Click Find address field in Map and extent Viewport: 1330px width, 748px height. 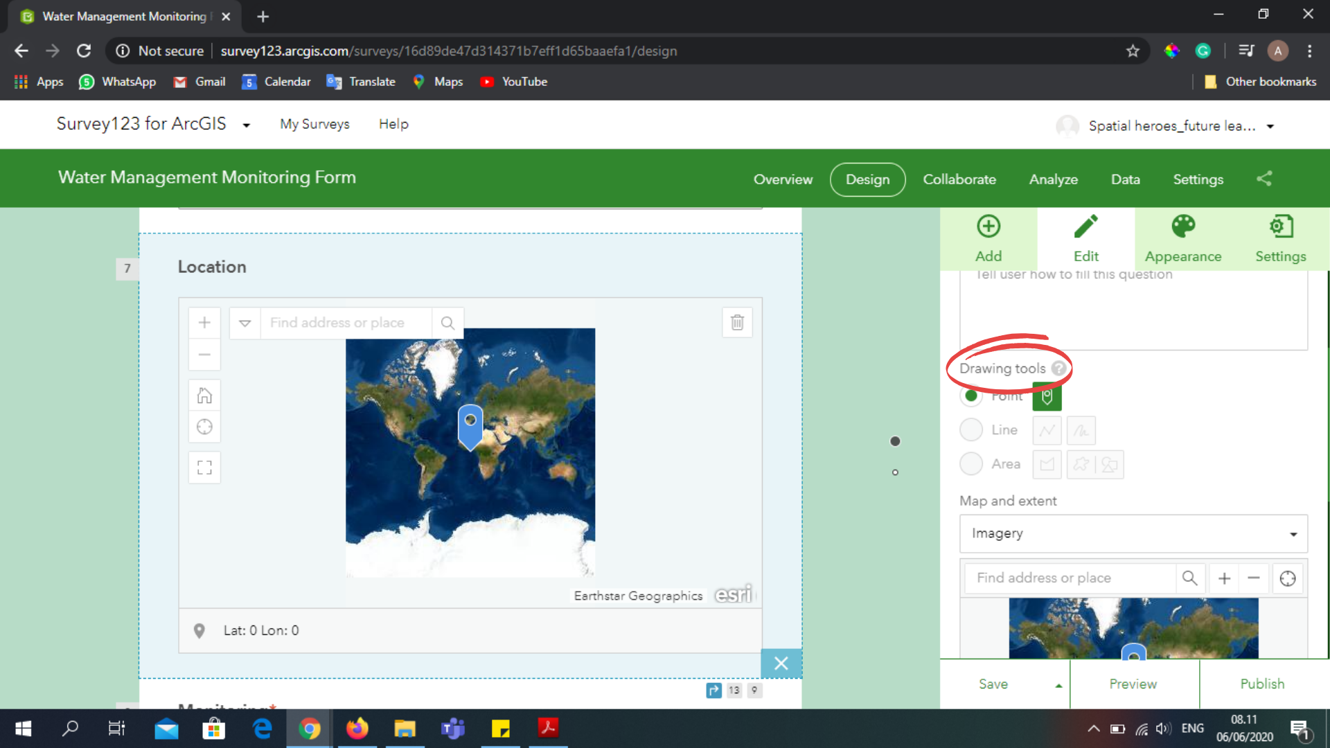click(1070, 578)
